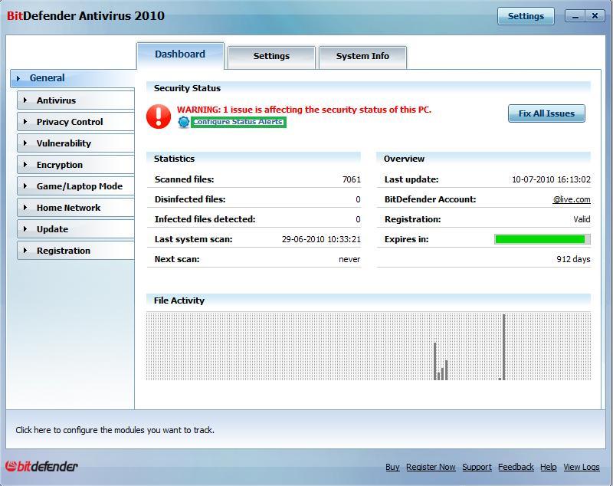Click the red warning exclamation icon
The height and width of the screenshot is (486, 613).
click(x=159, y=116)
